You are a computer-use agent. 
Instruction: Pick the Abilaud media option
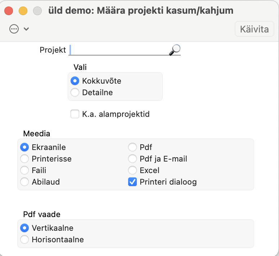point(24,182)
